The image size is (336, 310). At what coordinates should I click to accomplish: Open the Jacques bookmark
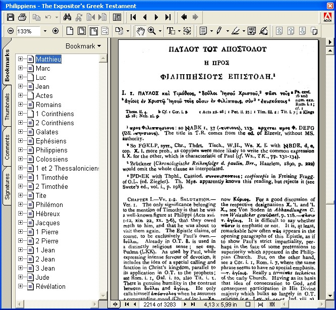(47, 223)
